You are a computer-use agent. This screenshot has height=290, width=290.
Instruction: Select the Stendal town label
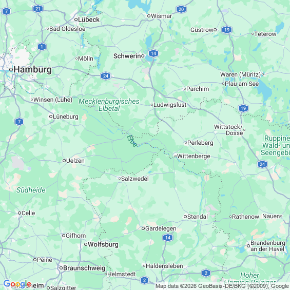coord(198,217)
